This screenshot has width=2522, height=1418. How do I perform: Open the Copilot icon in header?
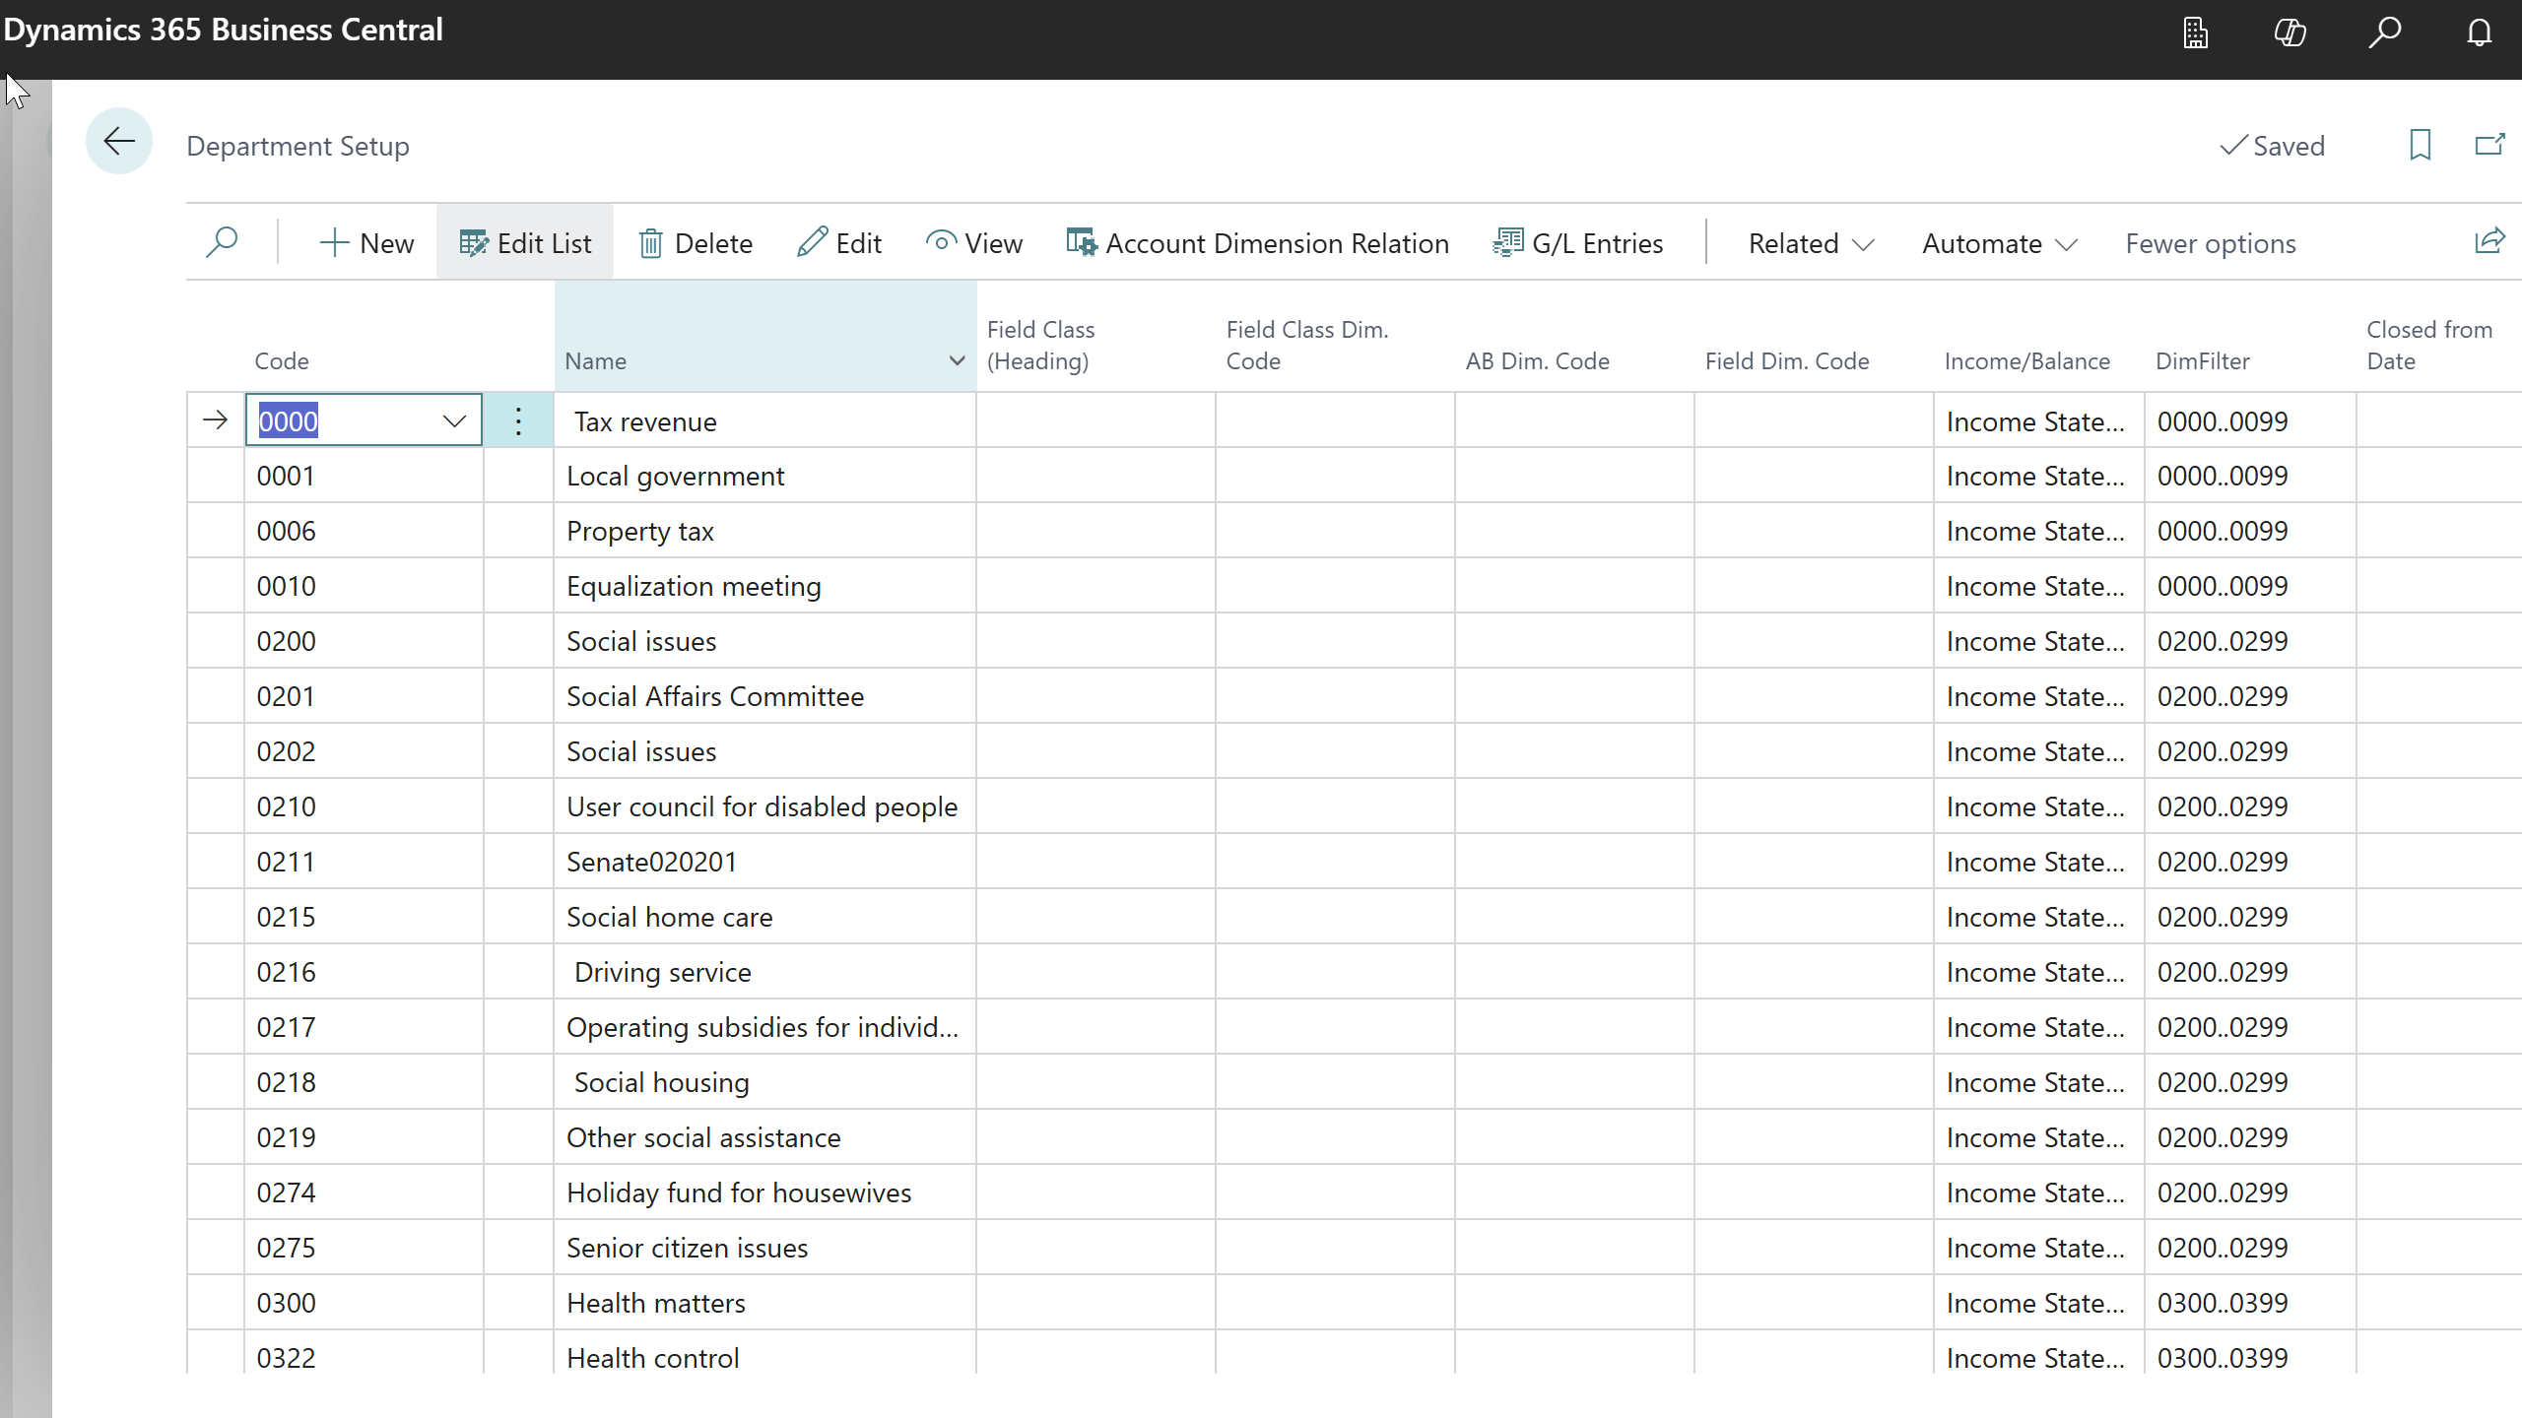tap(2290, 32)
